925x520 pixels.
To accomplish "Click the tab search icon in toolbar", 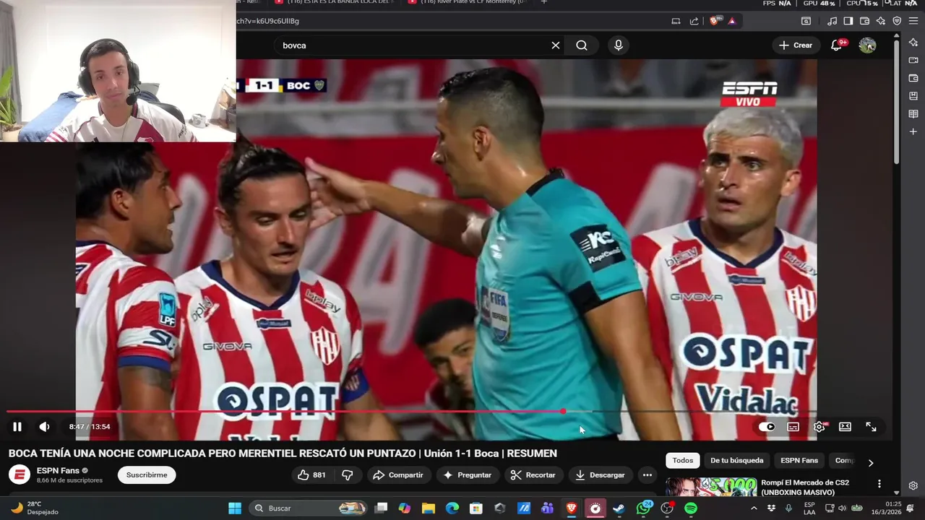I will click(806, 21).
